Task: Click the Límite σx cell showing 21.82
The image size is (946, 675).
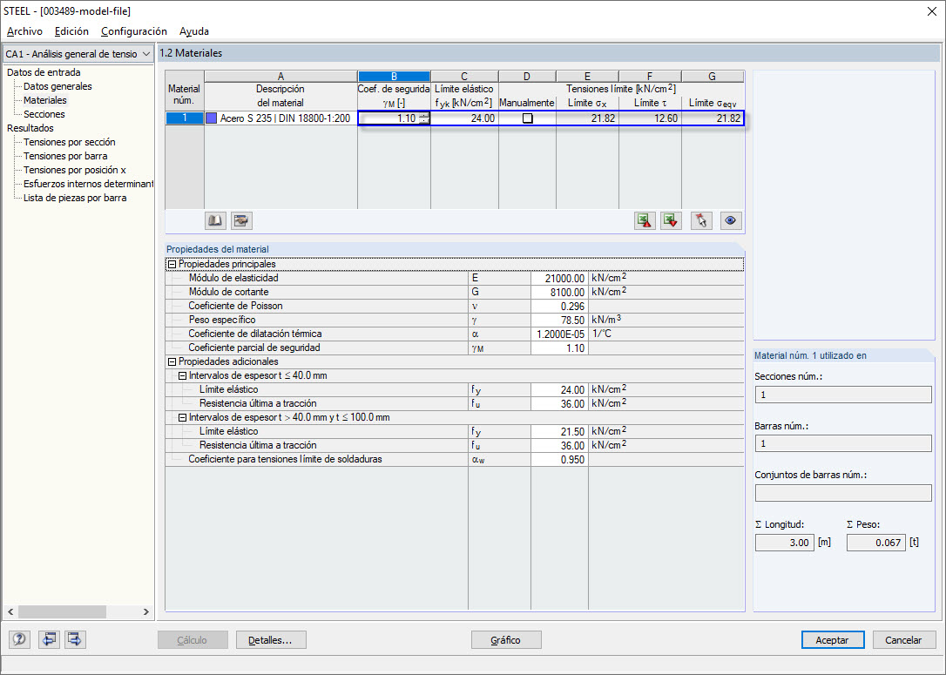Action: pyautogui.click(x=588, y=118)
